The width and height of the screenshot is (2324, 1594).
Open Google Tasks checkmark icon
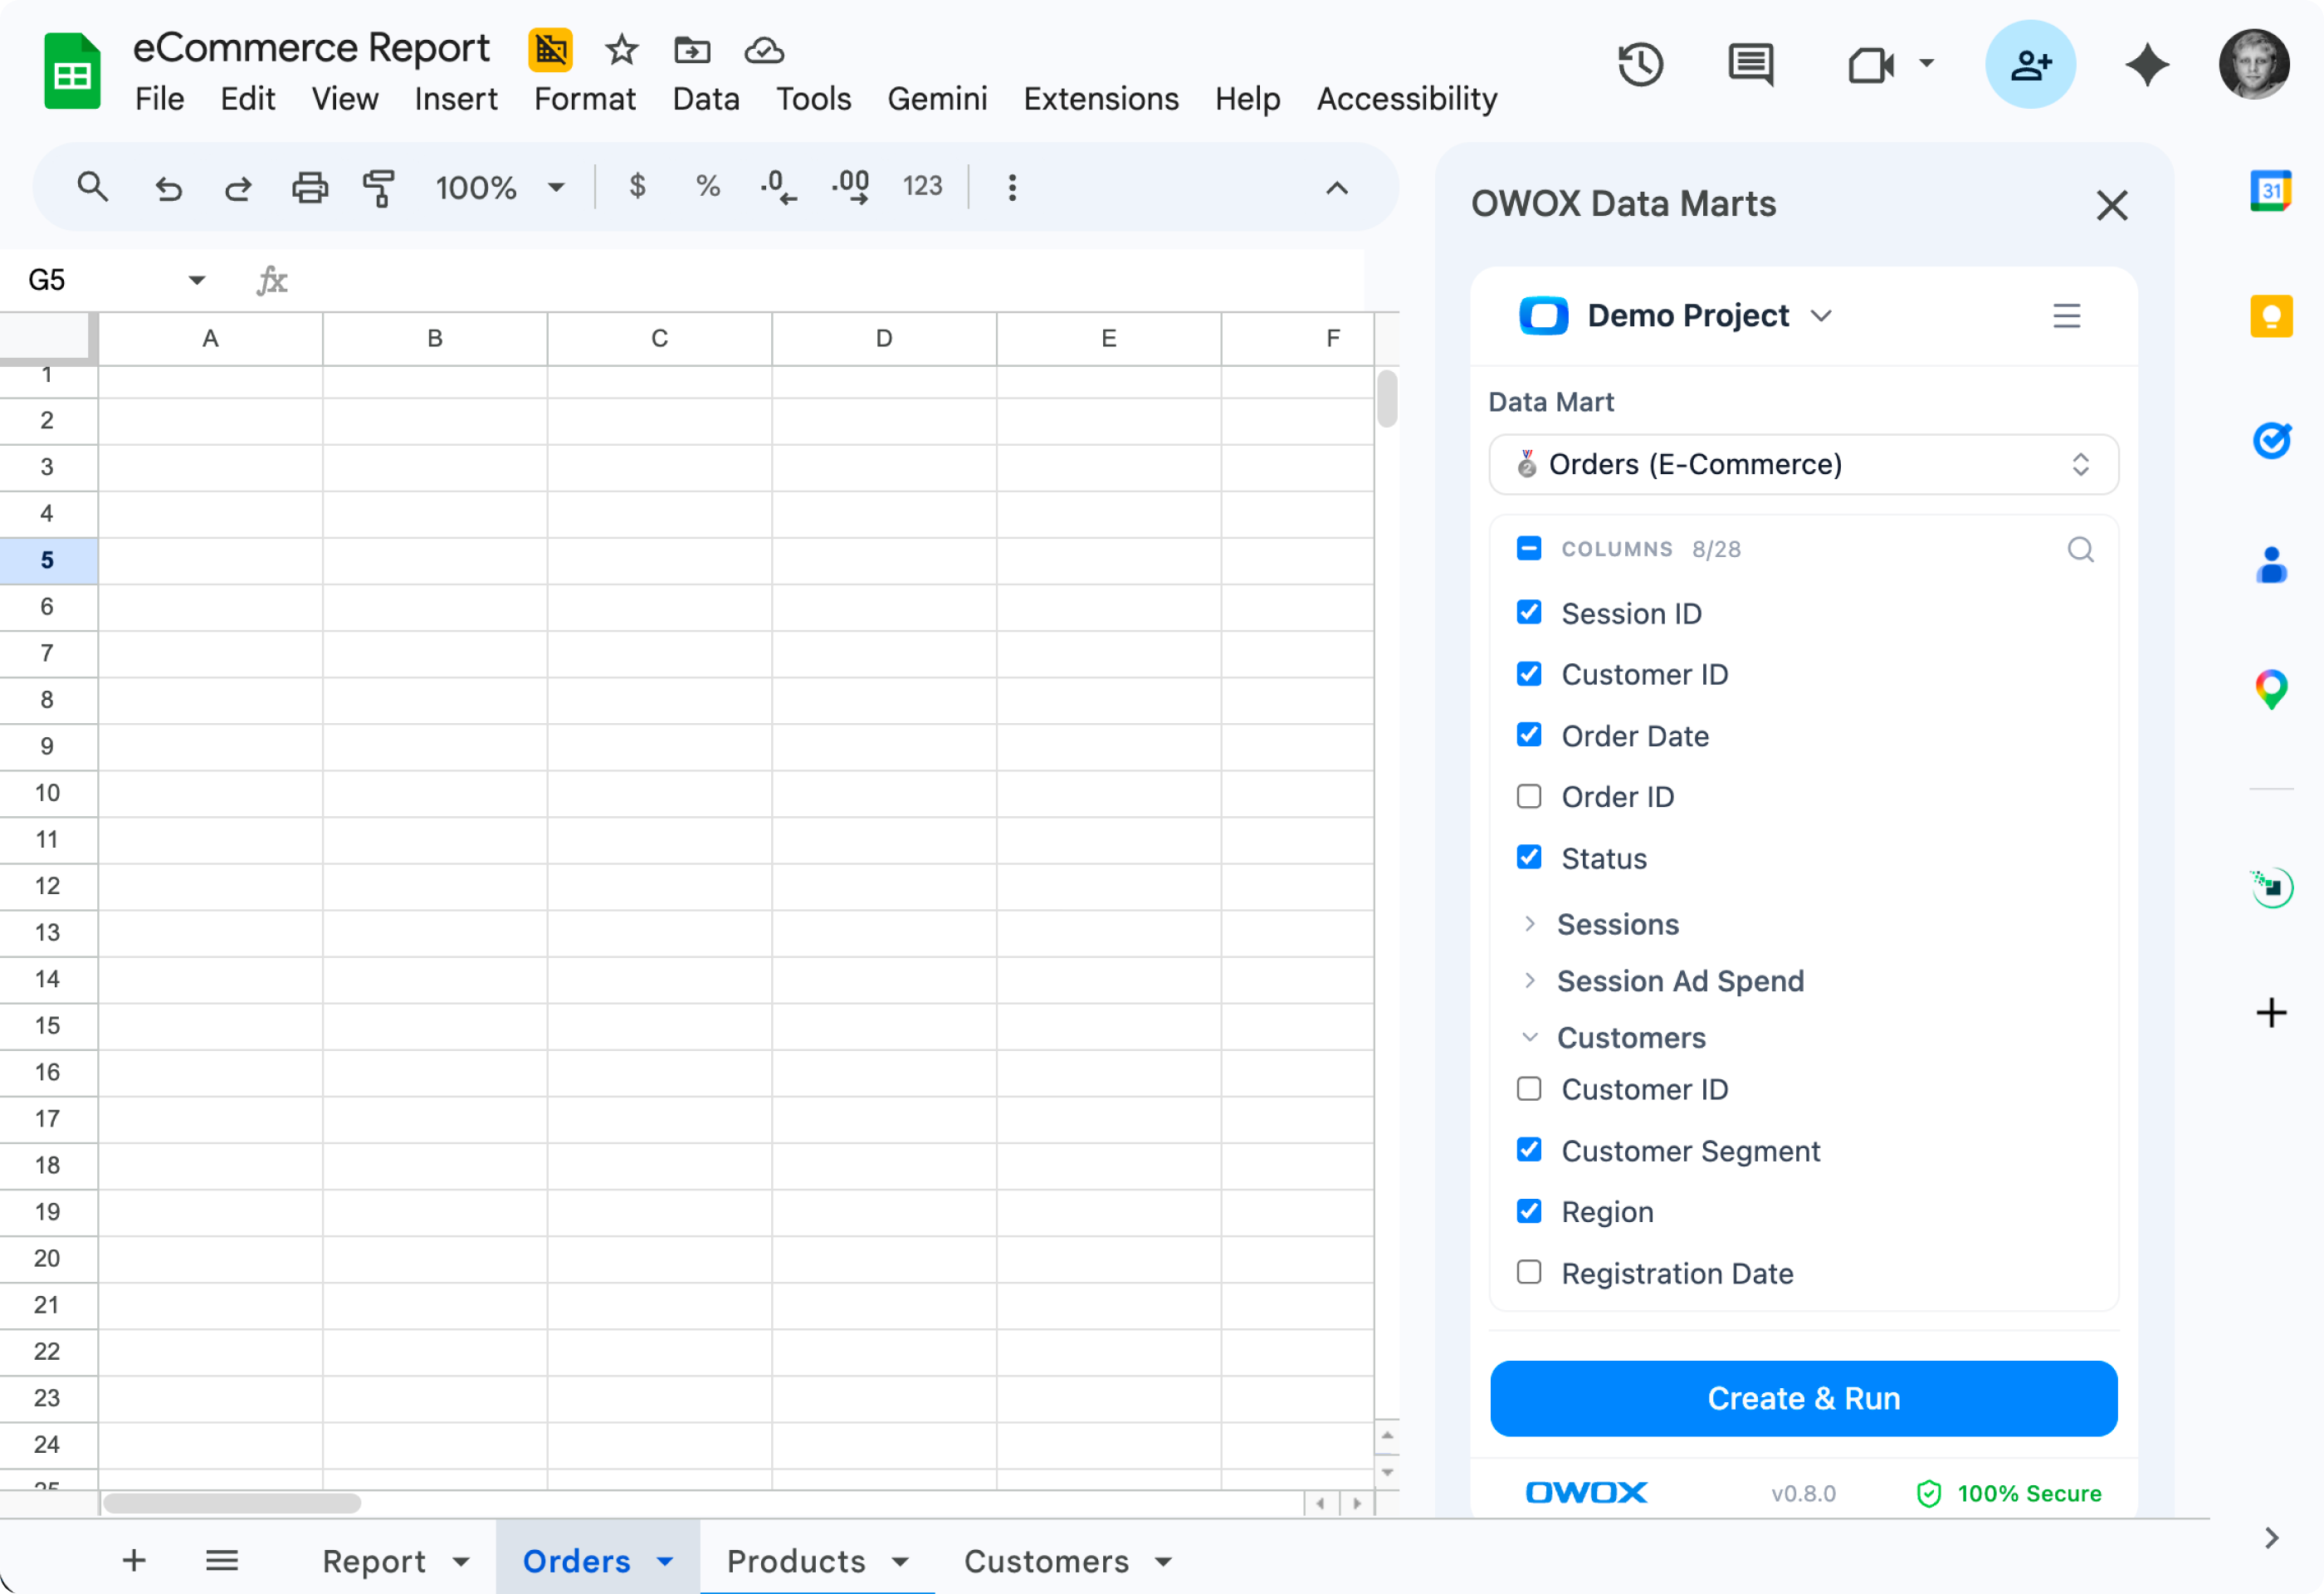point(2271,440)
